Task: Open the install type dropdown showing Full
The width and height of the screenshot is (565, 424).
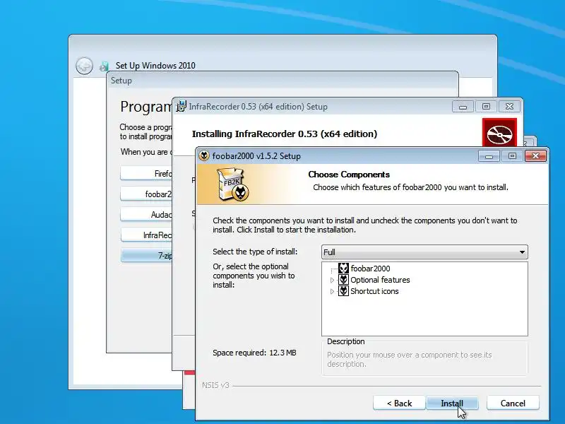Action: click(x=424, y=252)
